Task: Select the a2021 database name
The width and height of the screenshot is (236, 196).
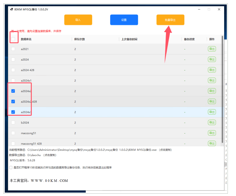Action: coord(25,49)
